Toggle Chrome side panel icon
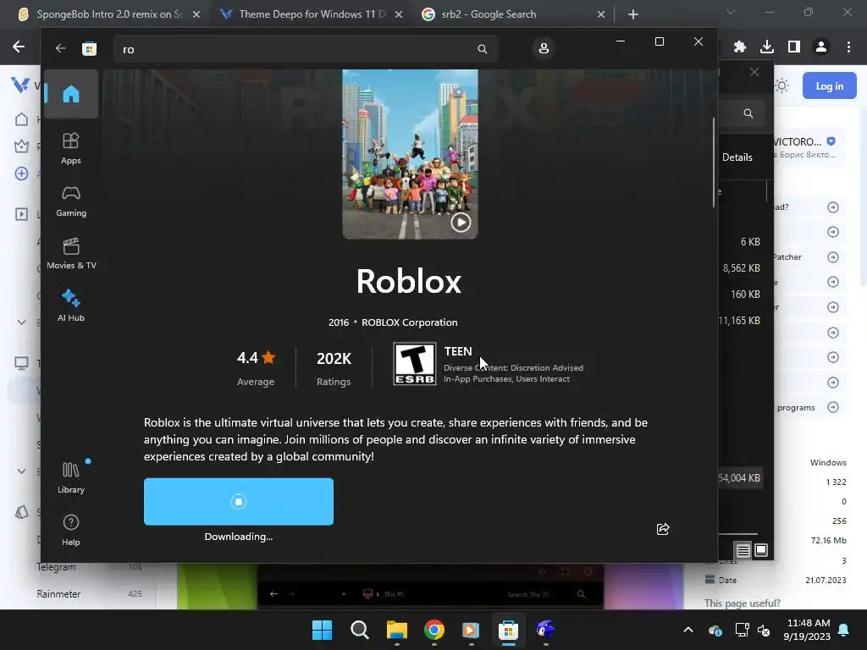Viewport: 867px width, 650px height. [794, 47]
